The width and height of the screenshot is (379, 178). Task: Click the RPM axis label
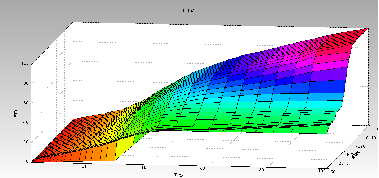click(356, 154)
